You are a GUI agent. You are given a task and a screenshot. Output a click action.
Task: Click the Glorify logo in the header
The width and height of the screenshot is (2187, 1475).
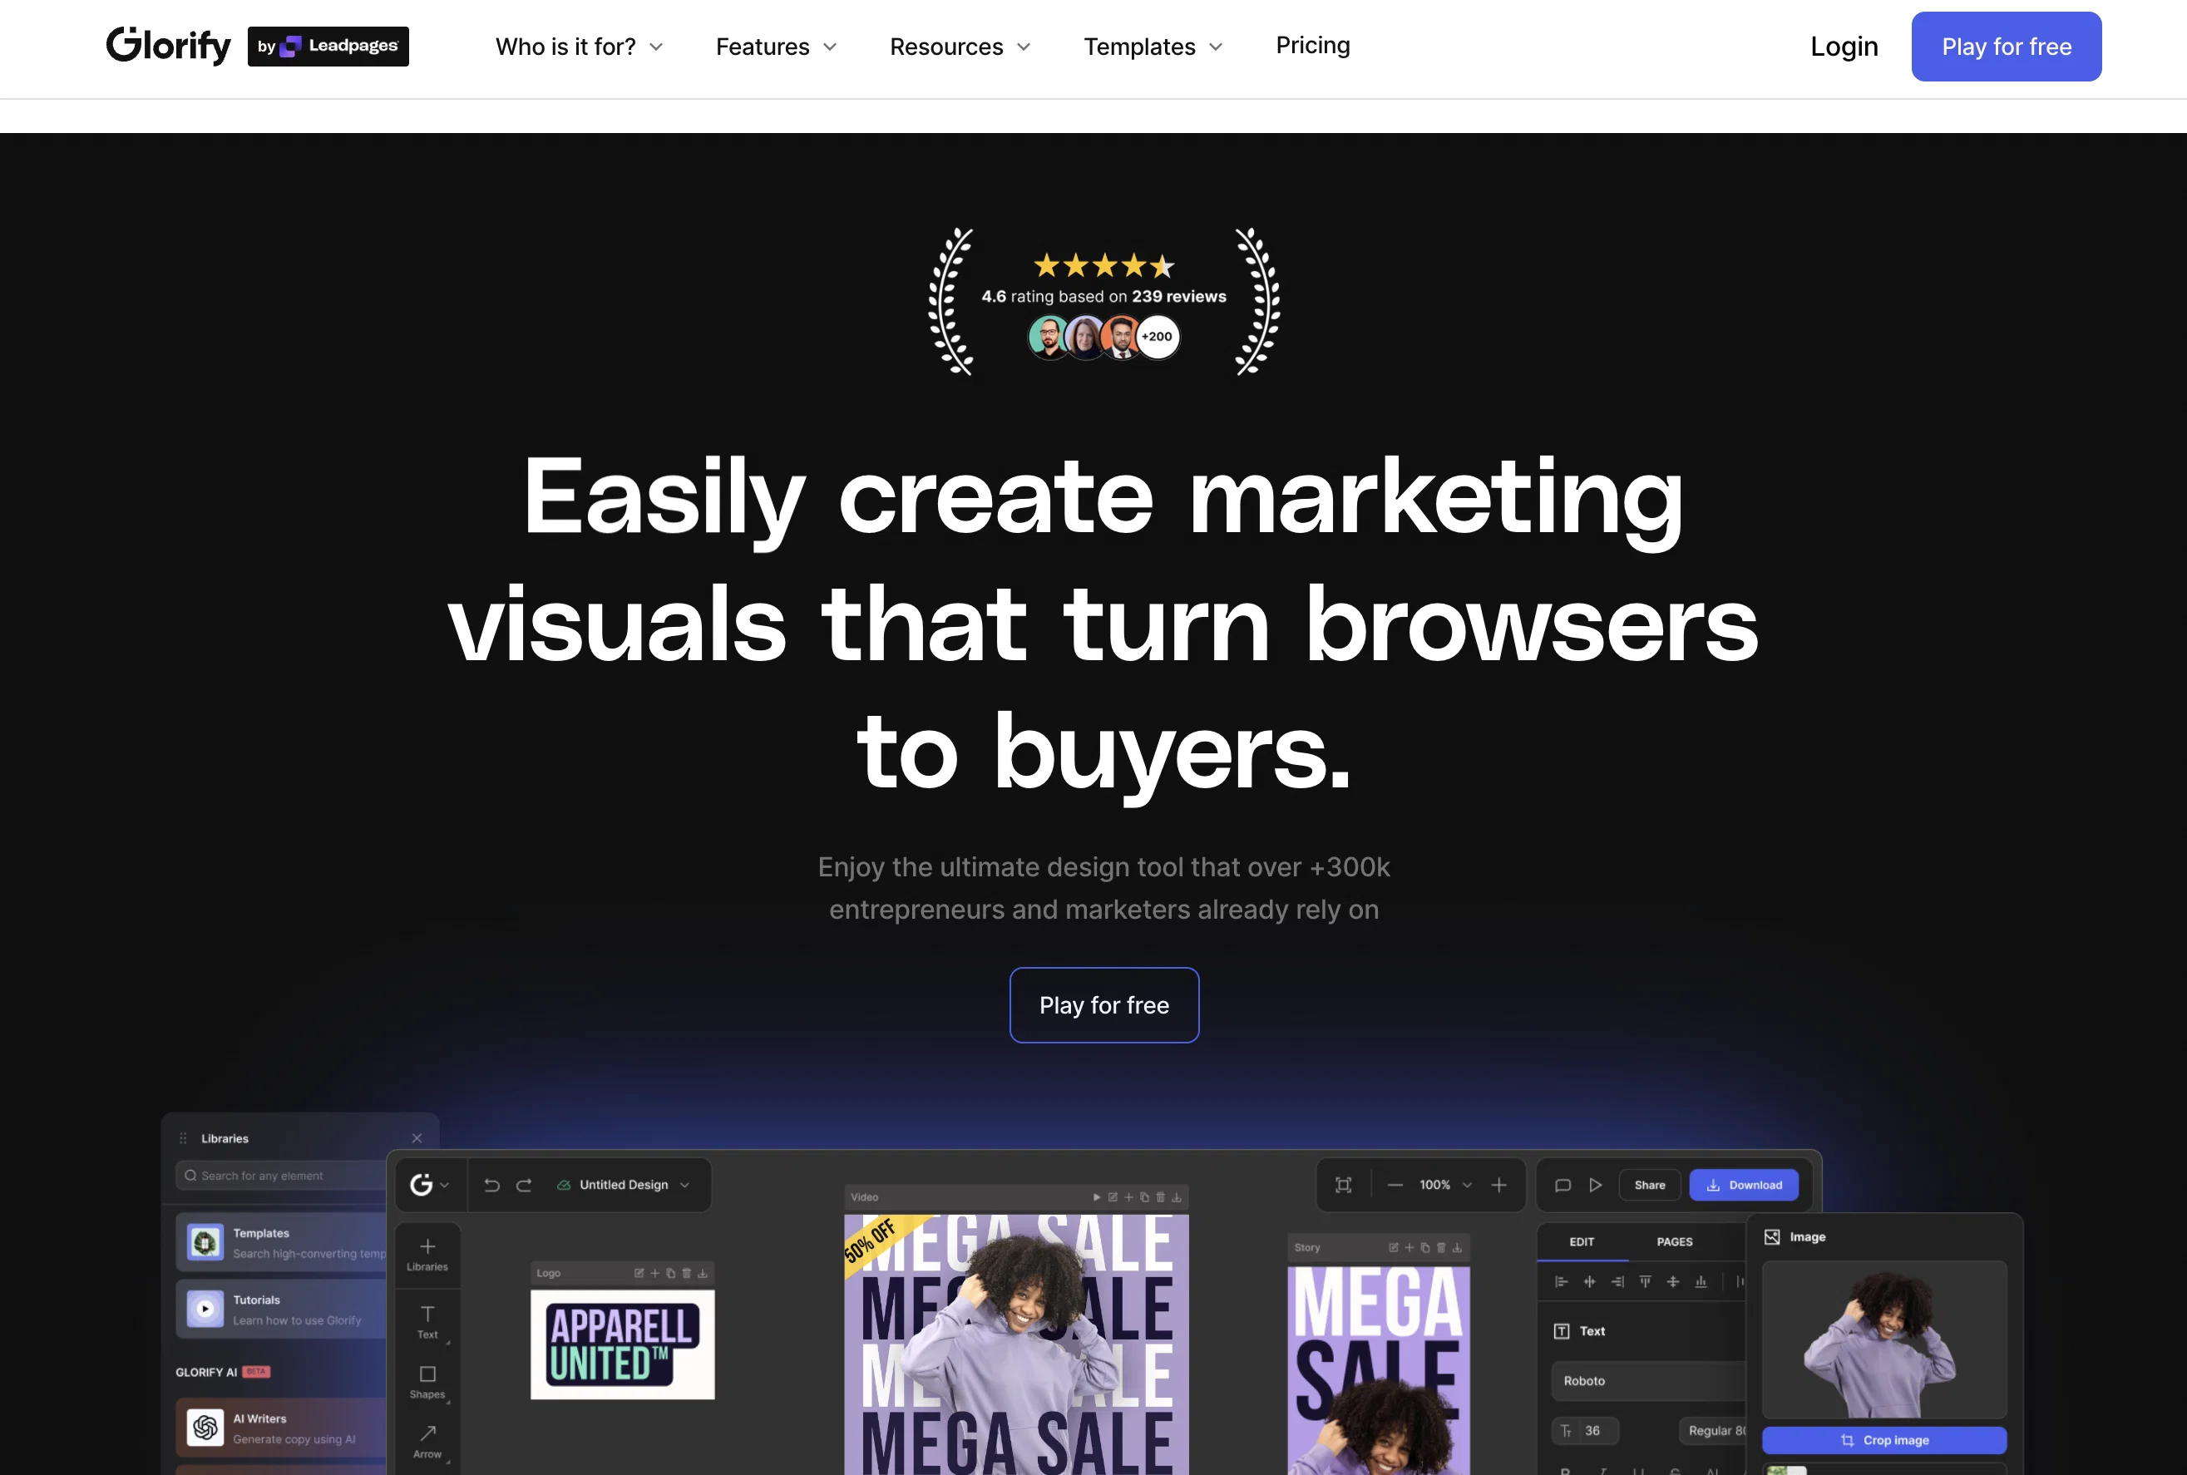coord(168,45)
